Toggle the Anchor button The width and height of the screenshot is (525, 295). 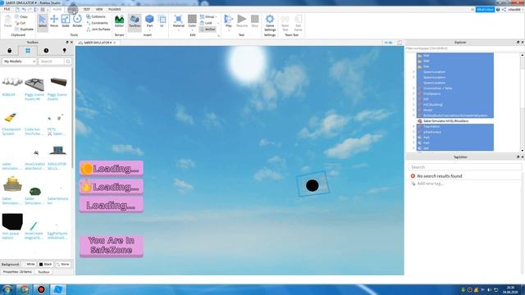[208, 29]
